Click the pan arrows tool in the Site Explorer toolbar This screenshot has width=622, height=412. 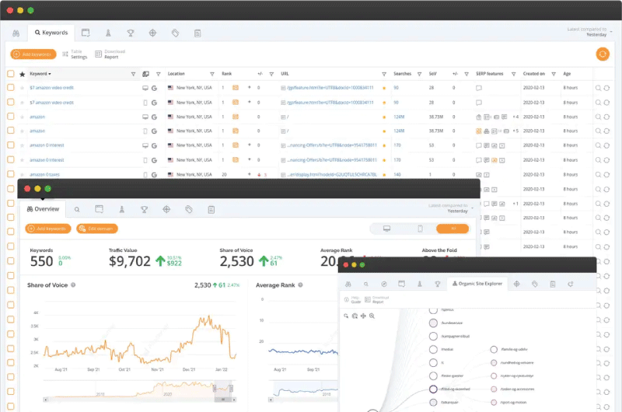click(x=363, y=316)
